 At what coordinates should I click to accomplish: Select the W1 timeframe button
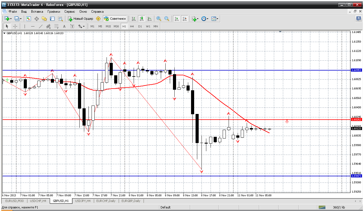coord(148,26)
